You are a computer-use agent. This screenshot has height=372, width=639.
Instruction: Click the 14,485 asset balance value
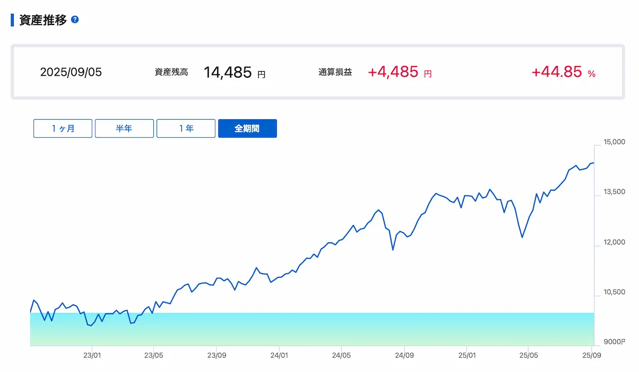pyautogui.click(x=227, y=72)
